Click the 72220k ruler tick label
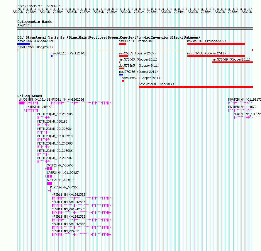This screenshot has height=251, width=261. coord(18,12)
